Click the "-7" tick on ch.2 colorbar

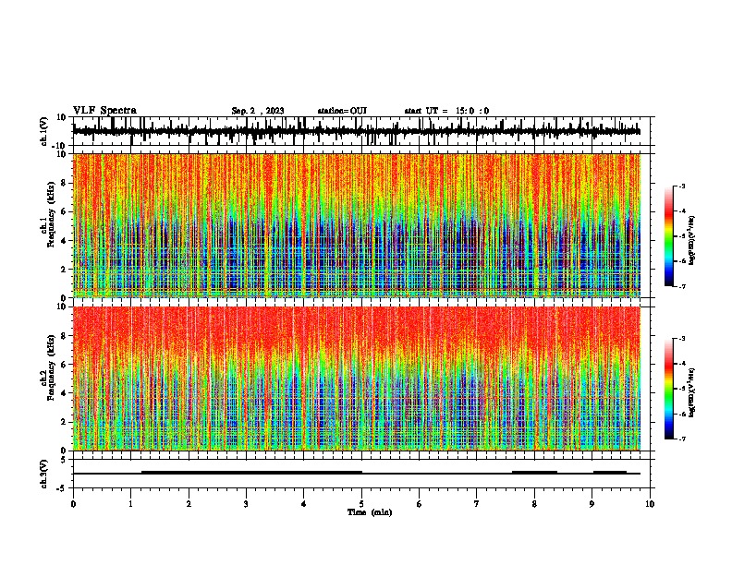(x=682, y=439)
